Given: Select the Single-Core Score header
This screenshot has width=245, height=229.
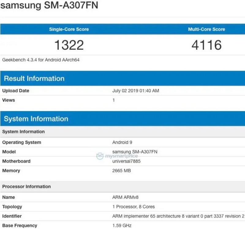Looking at the screenshot, I should click(x=68, y=29).
